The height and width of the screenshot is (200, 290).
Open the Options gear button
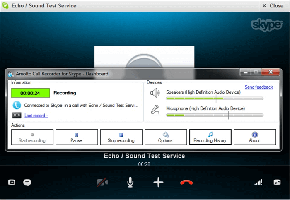pyautogui.click(x=165, y=137)
